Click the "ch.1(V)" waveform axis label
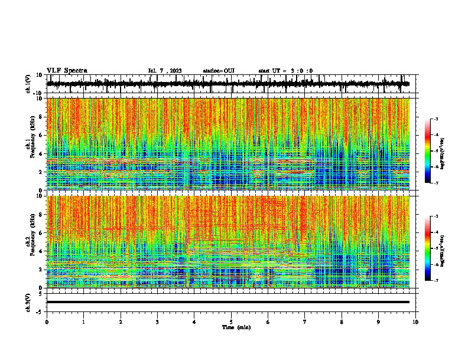Image resolution: width=468 pixels, height=361 pixels. pos(28,84)
